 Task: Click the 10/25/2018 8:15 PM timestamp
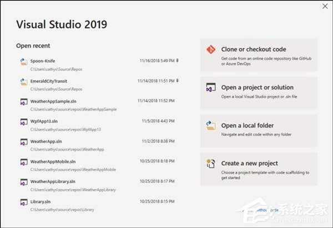(157, 201)
